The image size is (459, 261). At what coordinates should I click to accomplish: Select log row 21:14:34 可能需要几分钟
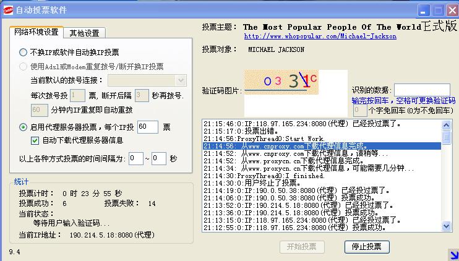(x=322, y=169)
